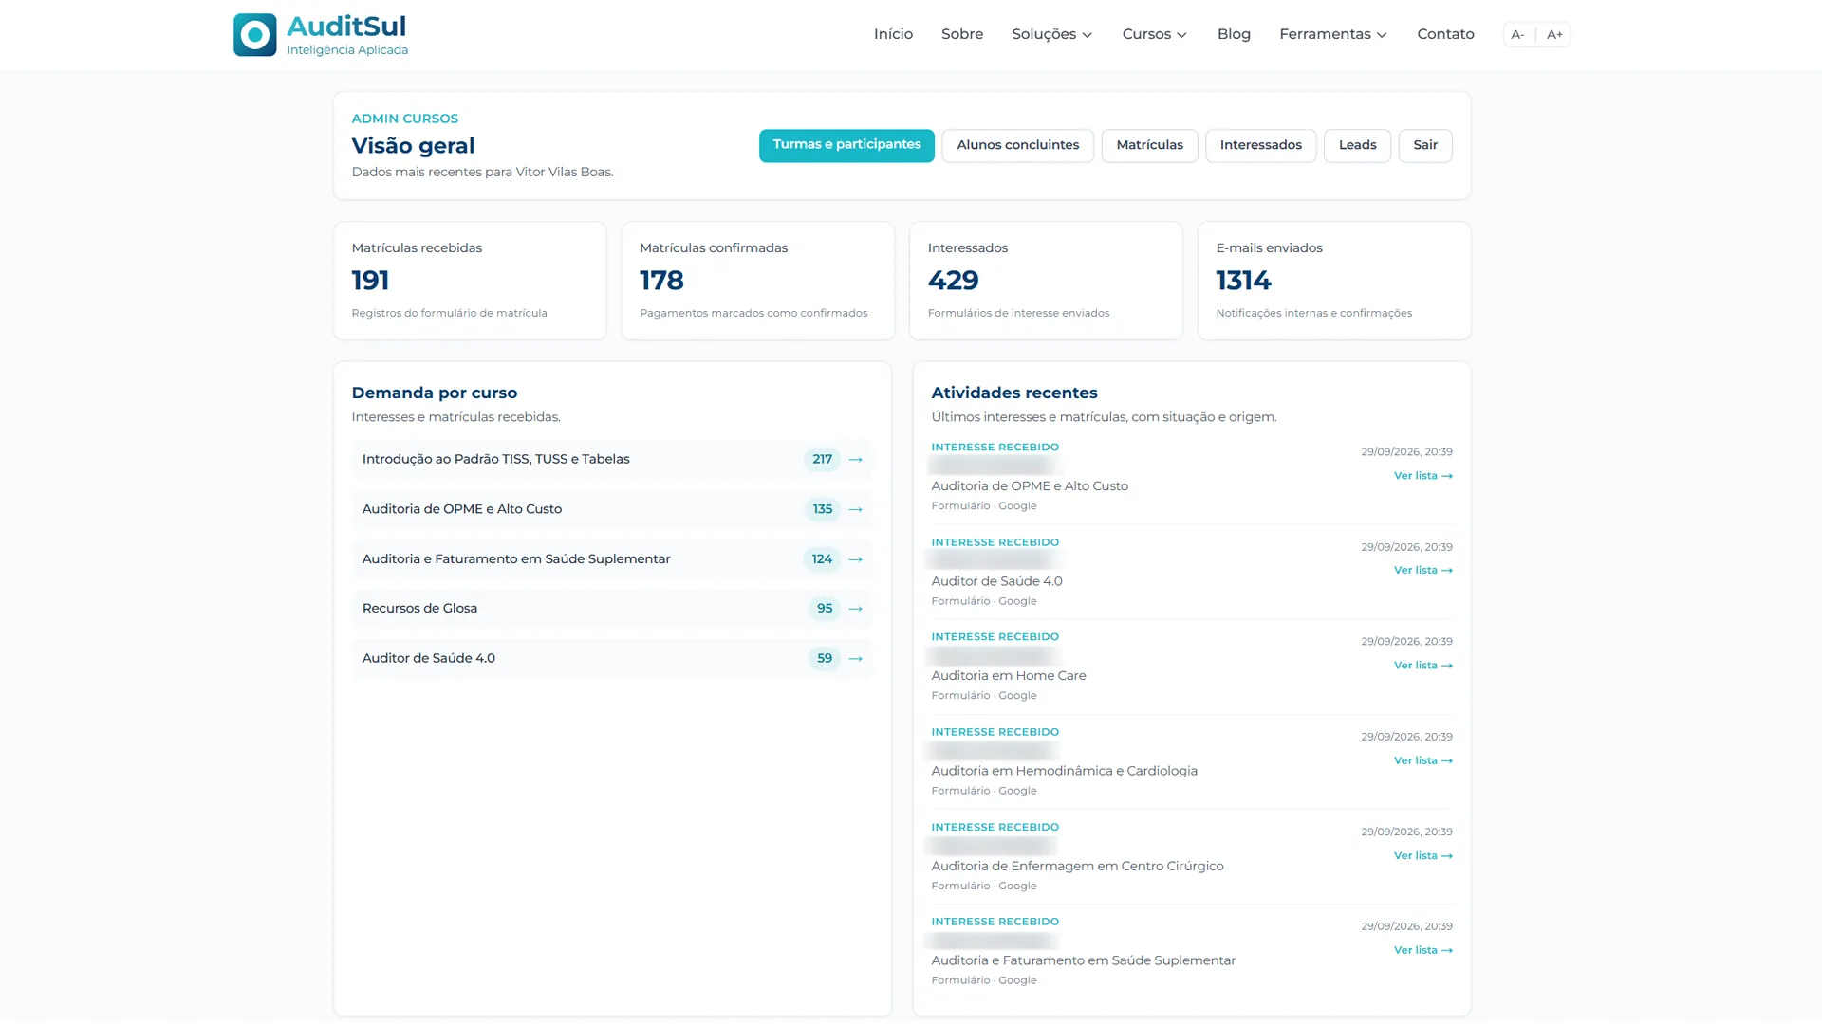Viewport: 1822px width, 1024px height.
Task: Open Recursos de Glosa course row
Action: pos(612,609)
